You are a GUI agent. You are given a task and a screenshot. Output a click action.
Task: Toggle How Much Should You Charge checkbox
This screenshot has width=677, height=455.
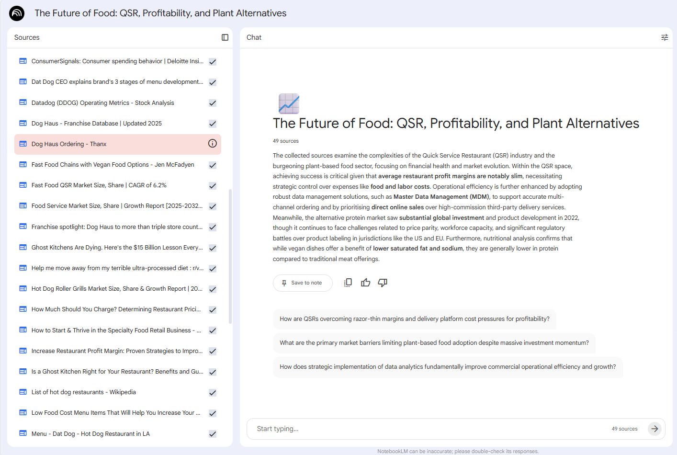tap(213, 309)
